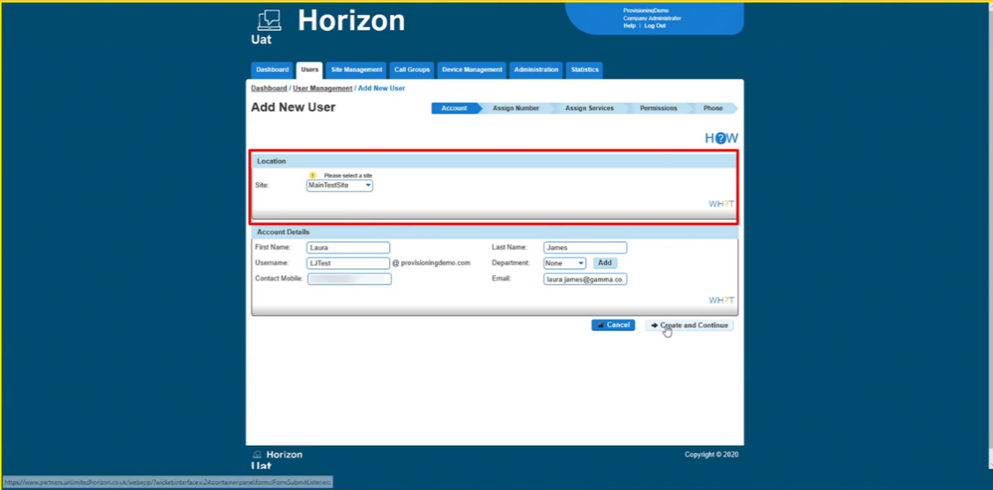Open the Department dropdown showing None
993x490 pixels.
pos(564,263)
